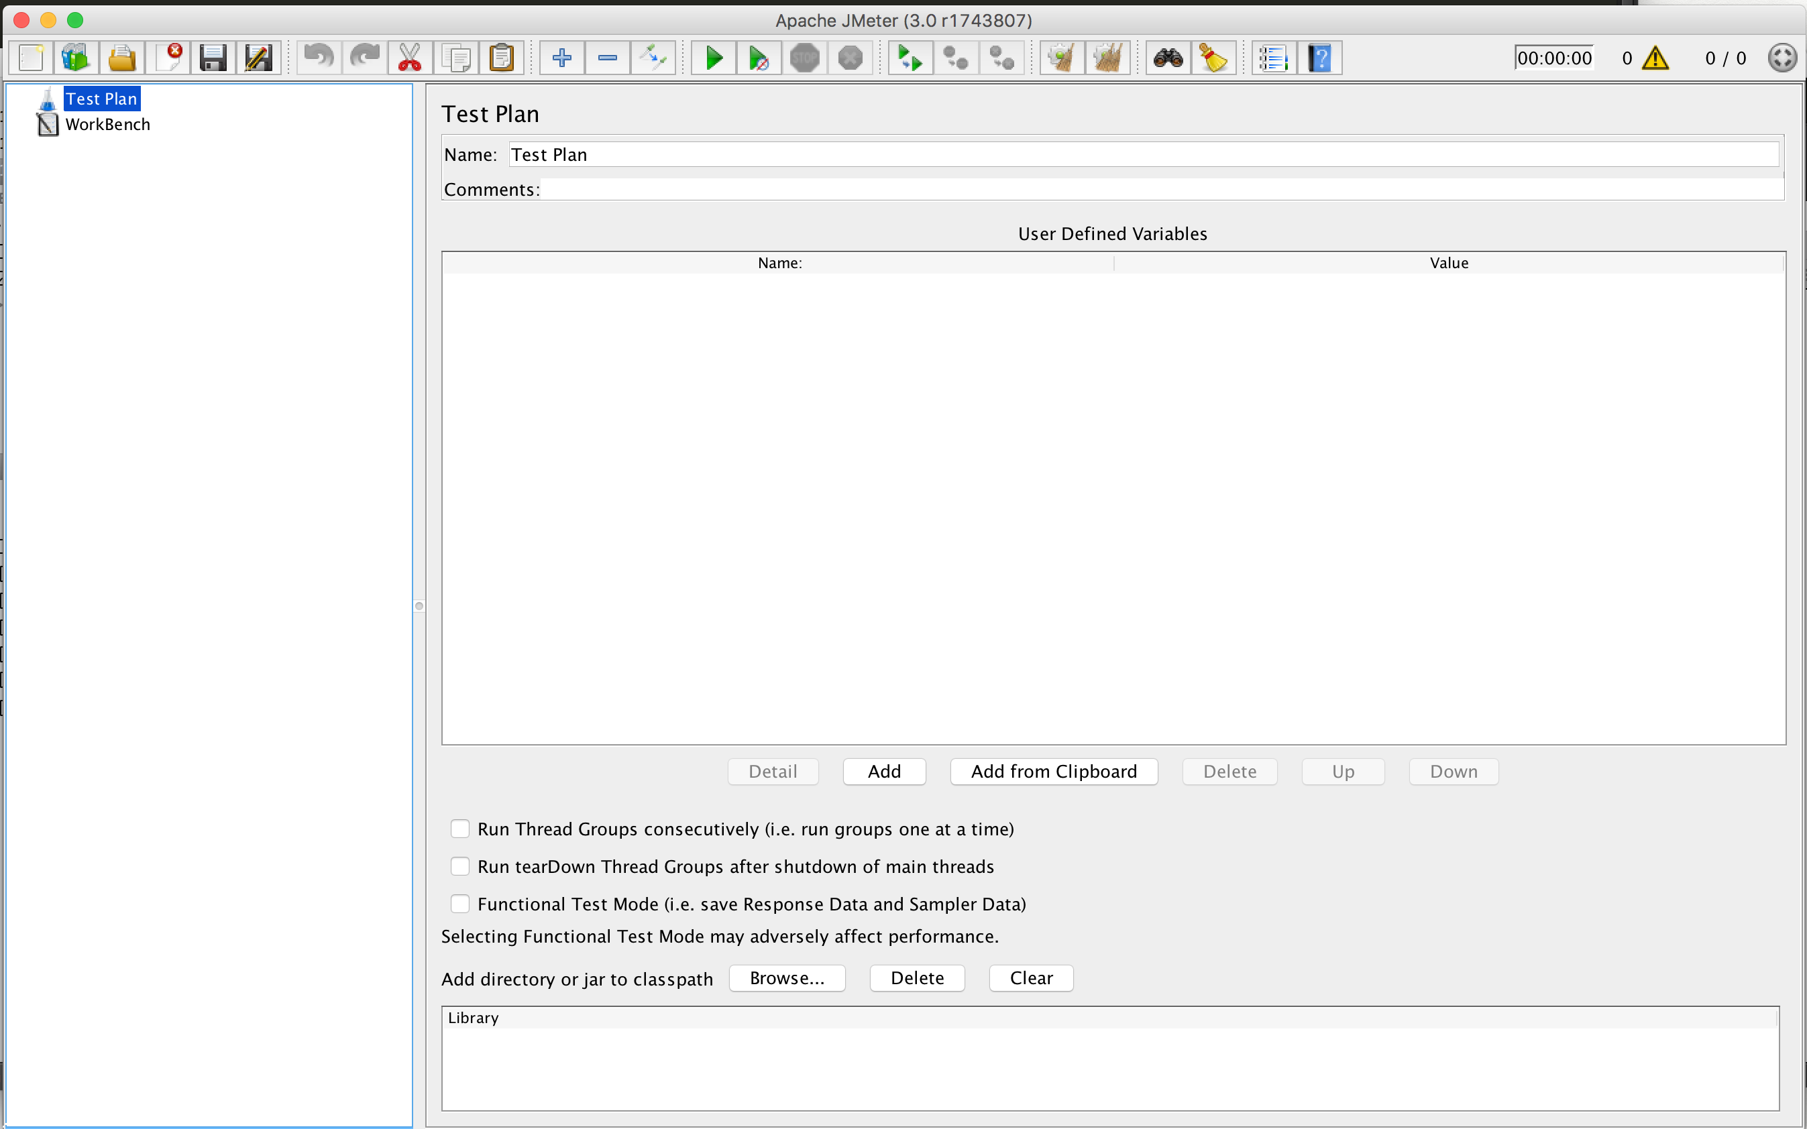Click the Delete button beside Add from Clipboard
Screen dimensions: 1807x1129
click(x=1229, y=772)
